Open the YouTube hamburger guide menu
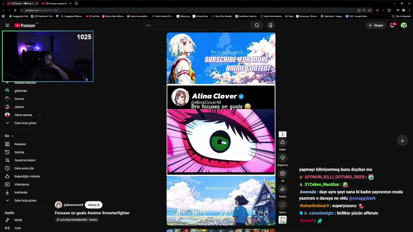This screenshot has width=413, height=232. point(7,25)
